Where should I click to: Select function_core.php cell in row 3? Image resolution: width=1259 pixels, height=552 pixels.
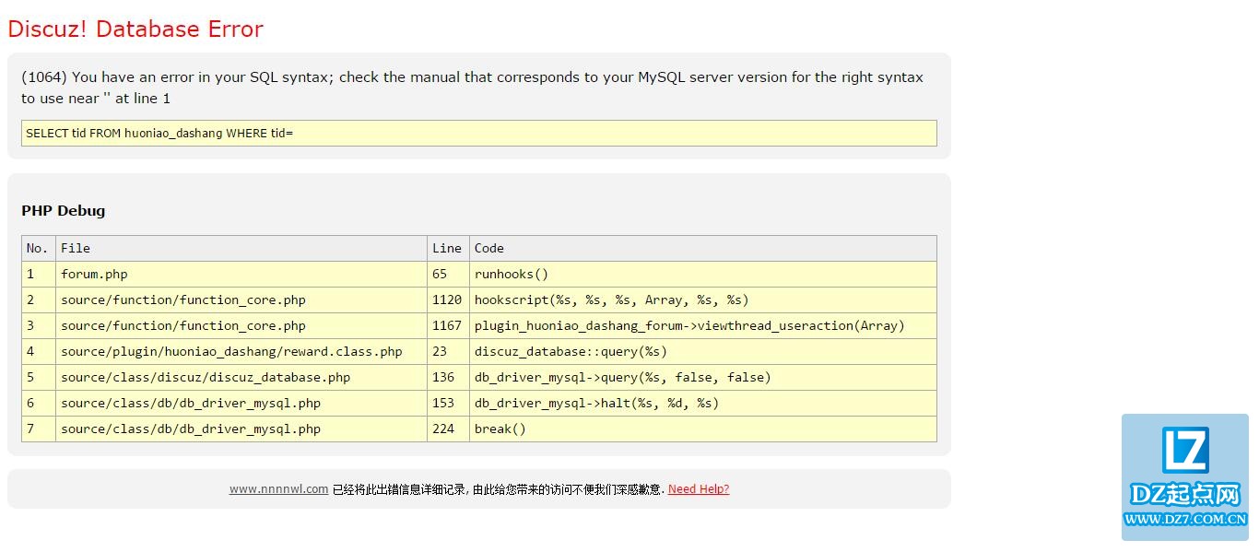tap(241, 325)
